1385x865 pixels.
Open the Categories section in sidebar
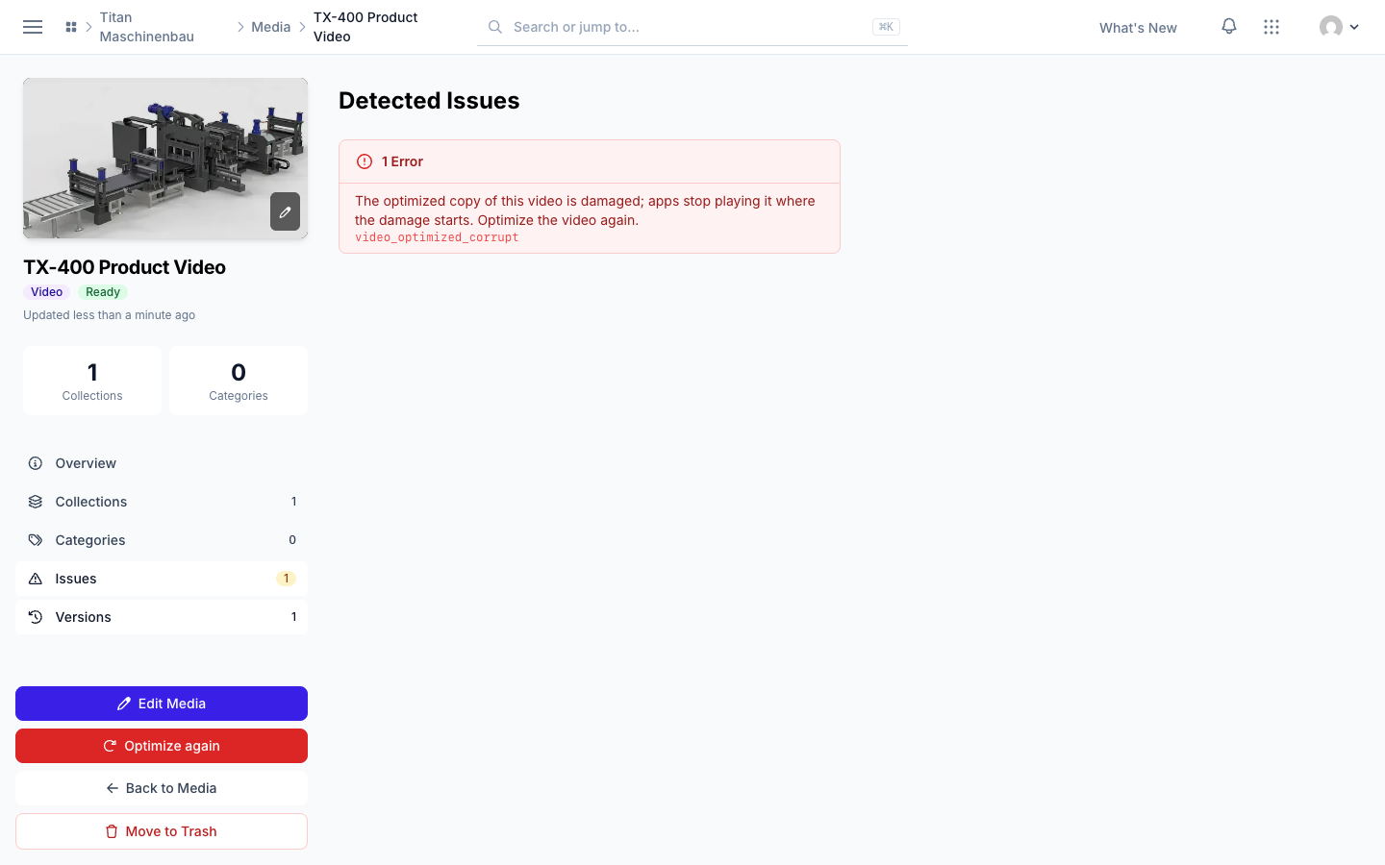click(x=162, y=540)
